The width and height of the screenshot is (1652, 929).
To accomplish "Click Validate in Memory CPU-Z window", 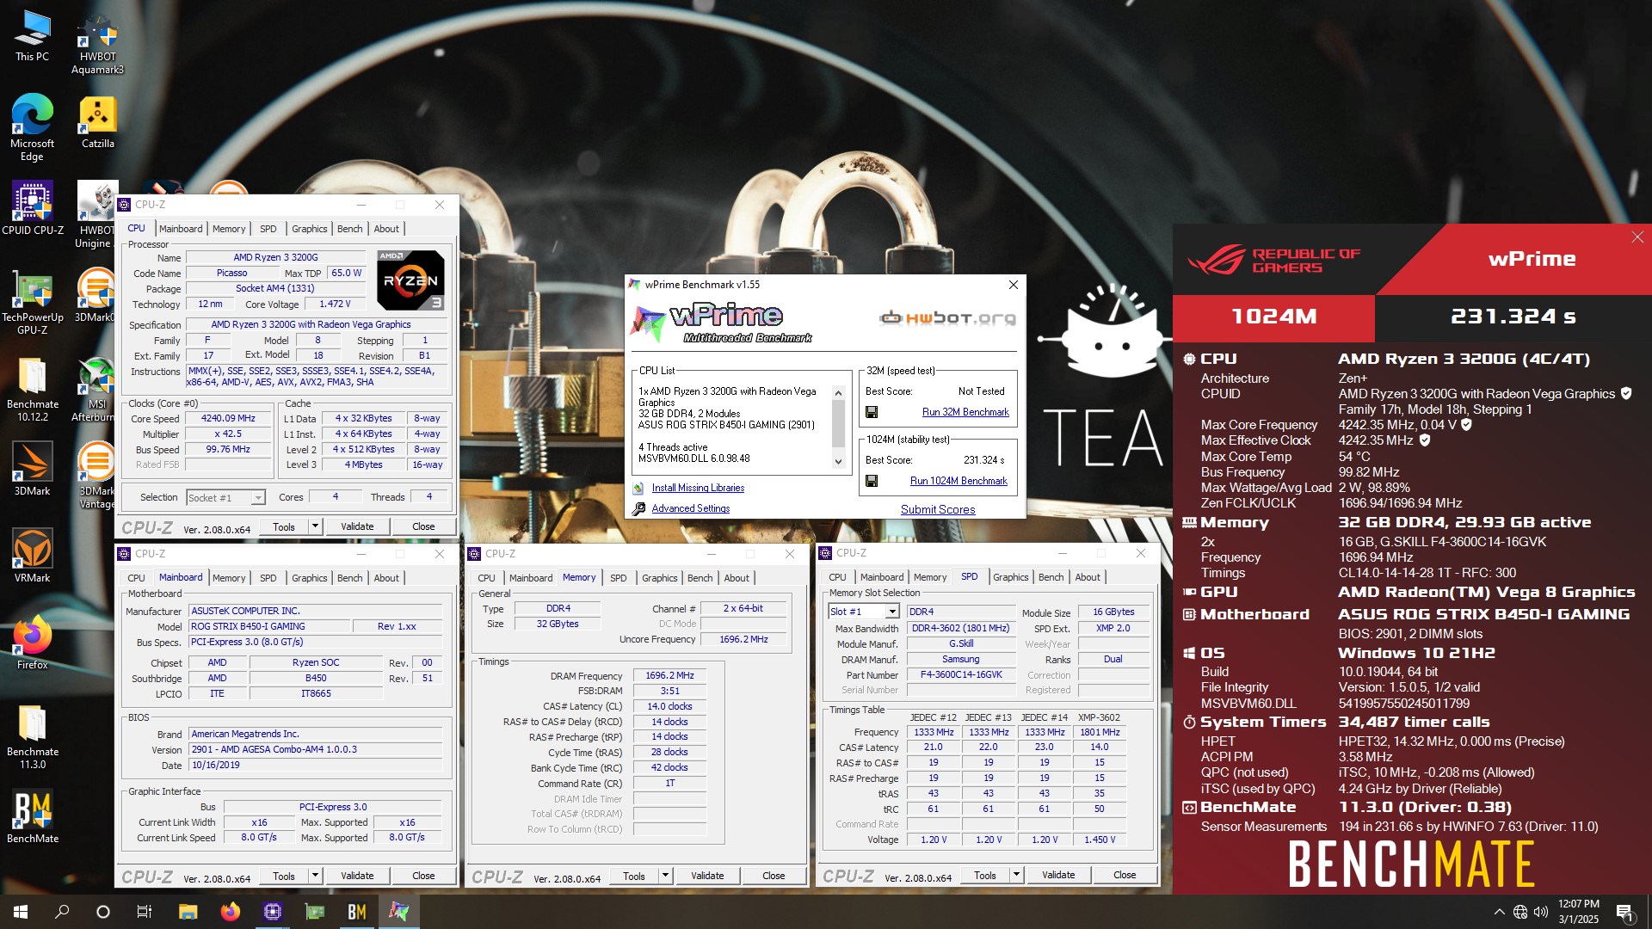I will point(707,876).
